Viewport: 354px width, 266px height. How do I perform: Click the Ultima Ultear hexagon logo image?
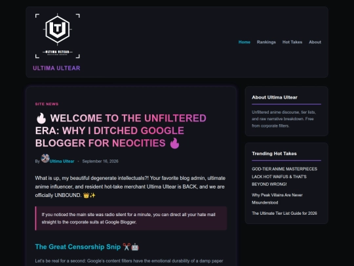[x=57, y=36]
